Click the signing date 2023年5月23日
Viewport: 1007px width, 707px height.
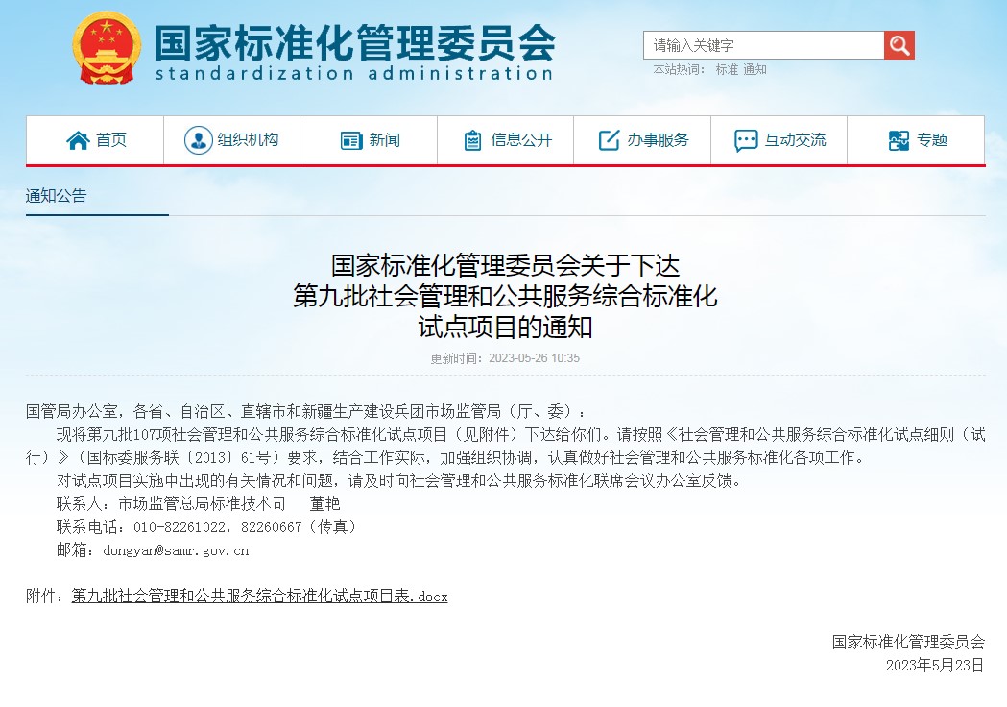tap(935, 666)
